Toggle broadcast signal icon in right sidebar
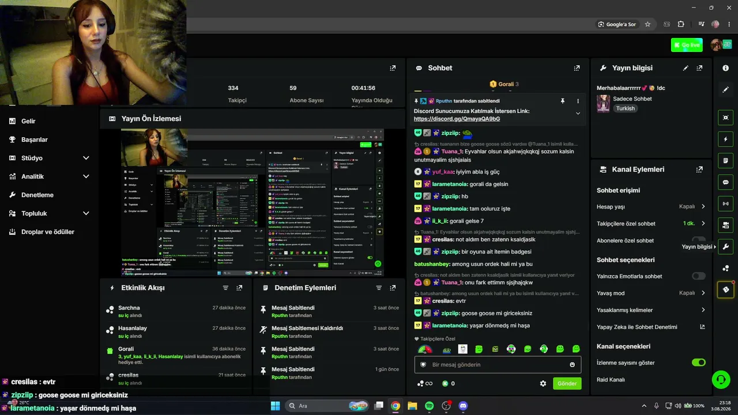Viewport: 738px width, 415px height. [x=725, y=203]
